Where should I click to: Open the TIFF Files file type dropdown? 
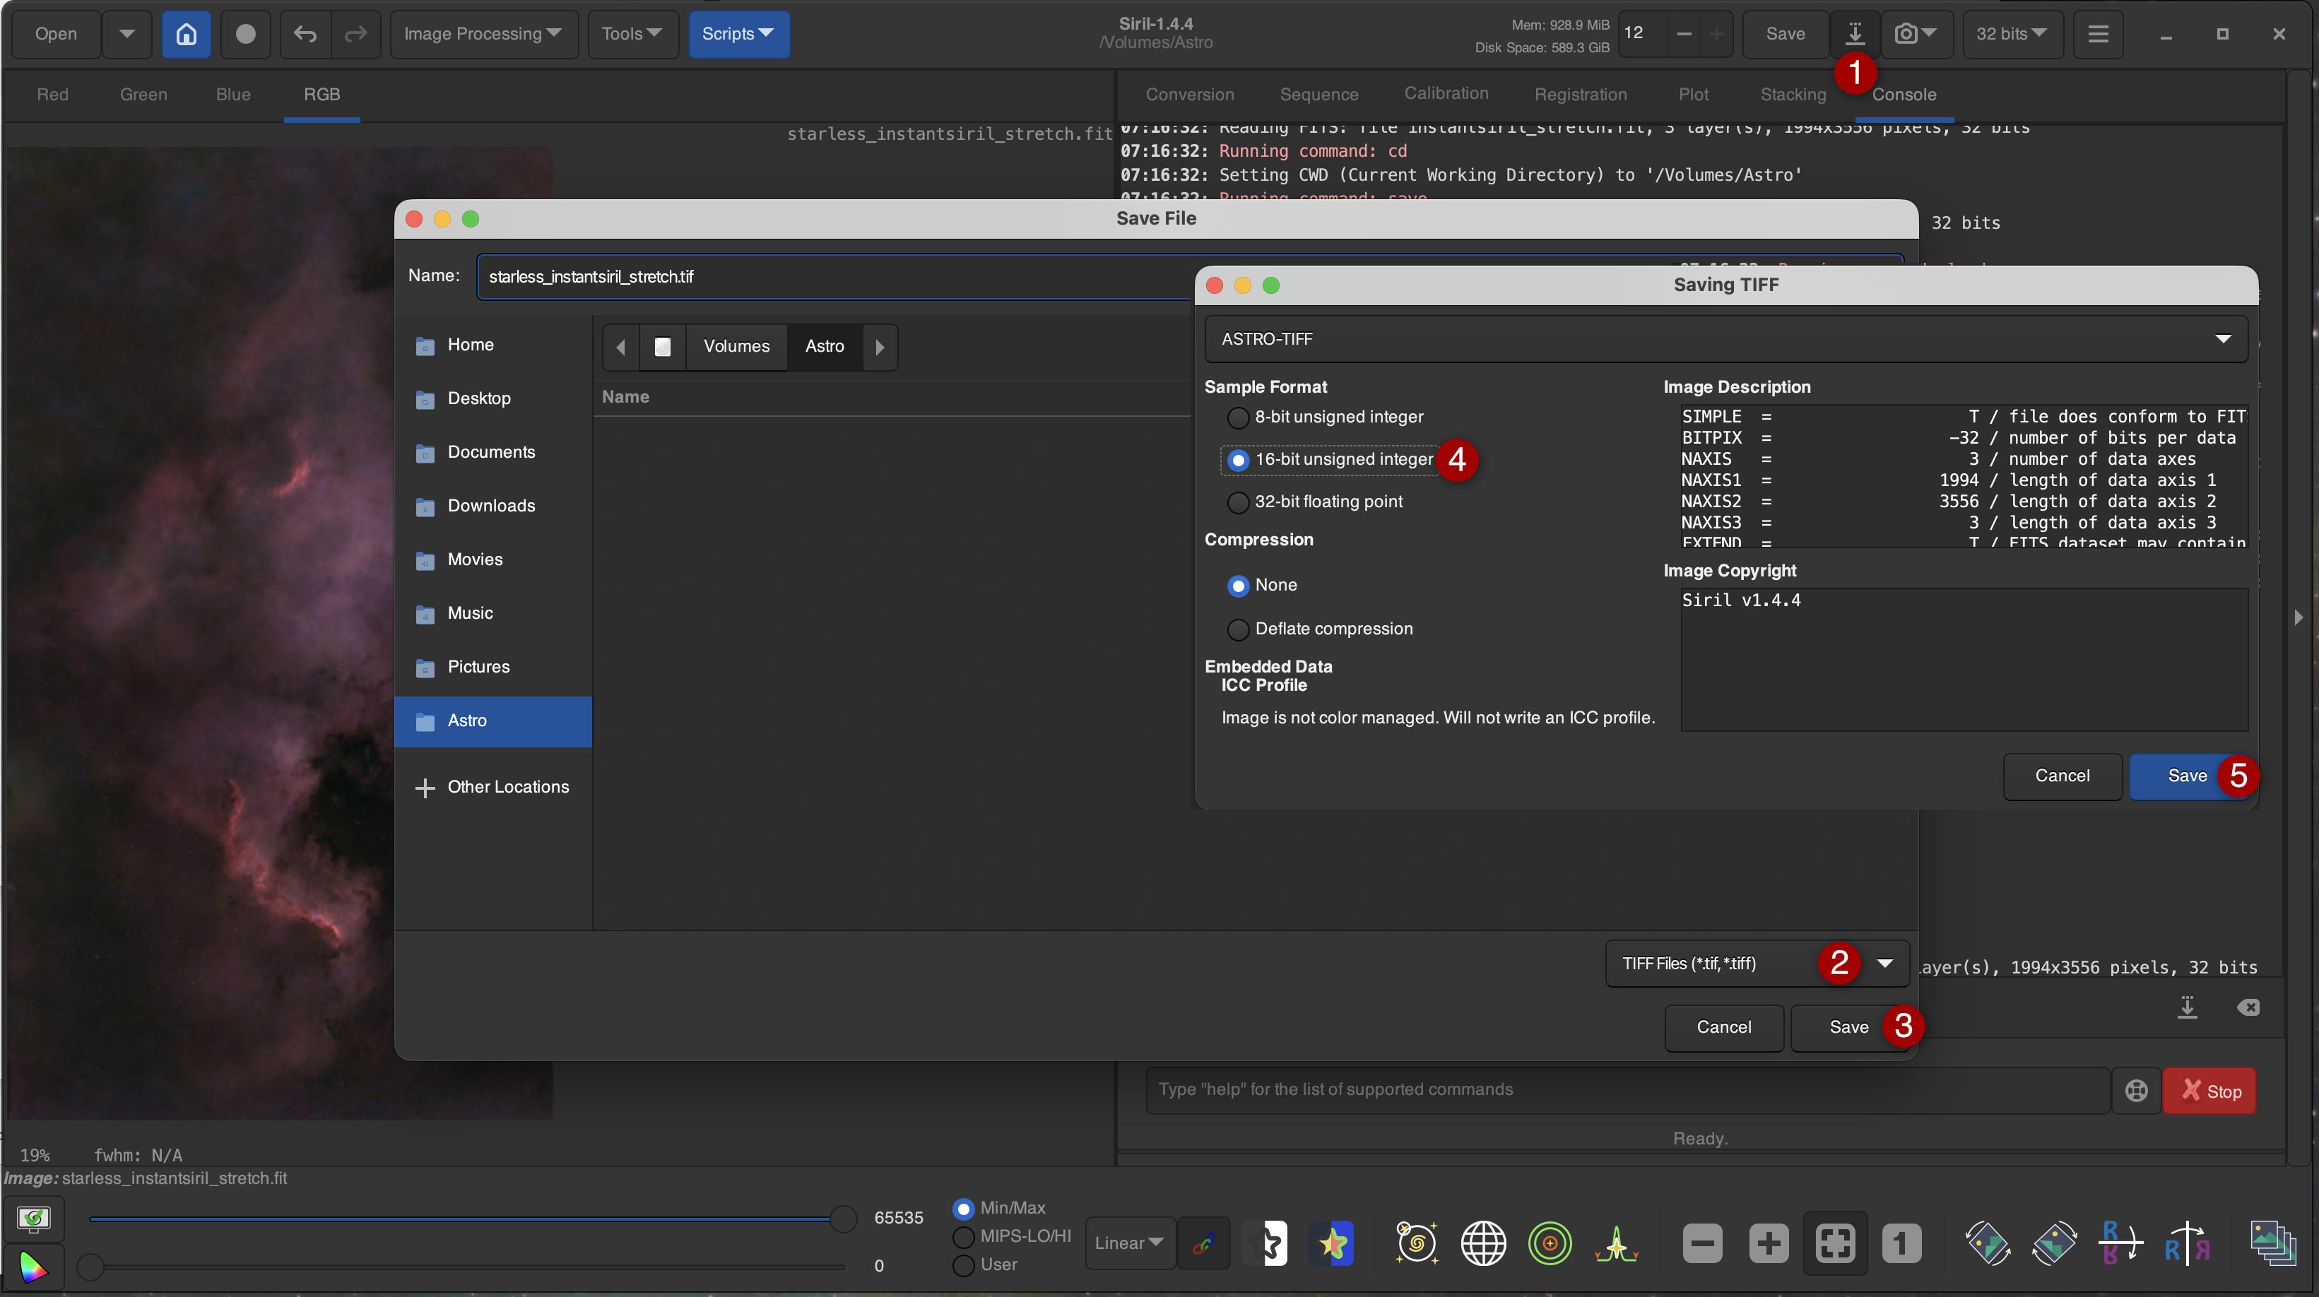click(1757, 963)
